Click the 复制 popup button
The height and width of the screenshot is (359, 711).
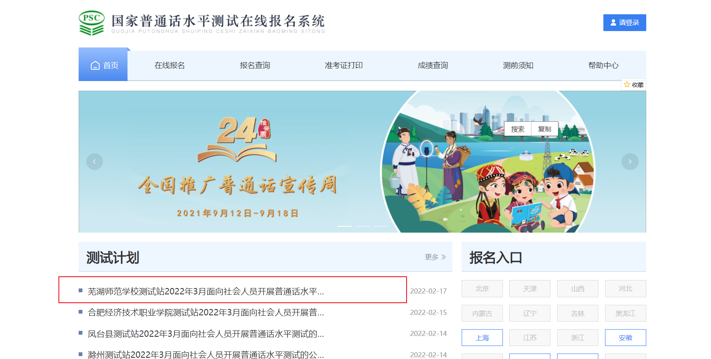click(x=544, y=129)
